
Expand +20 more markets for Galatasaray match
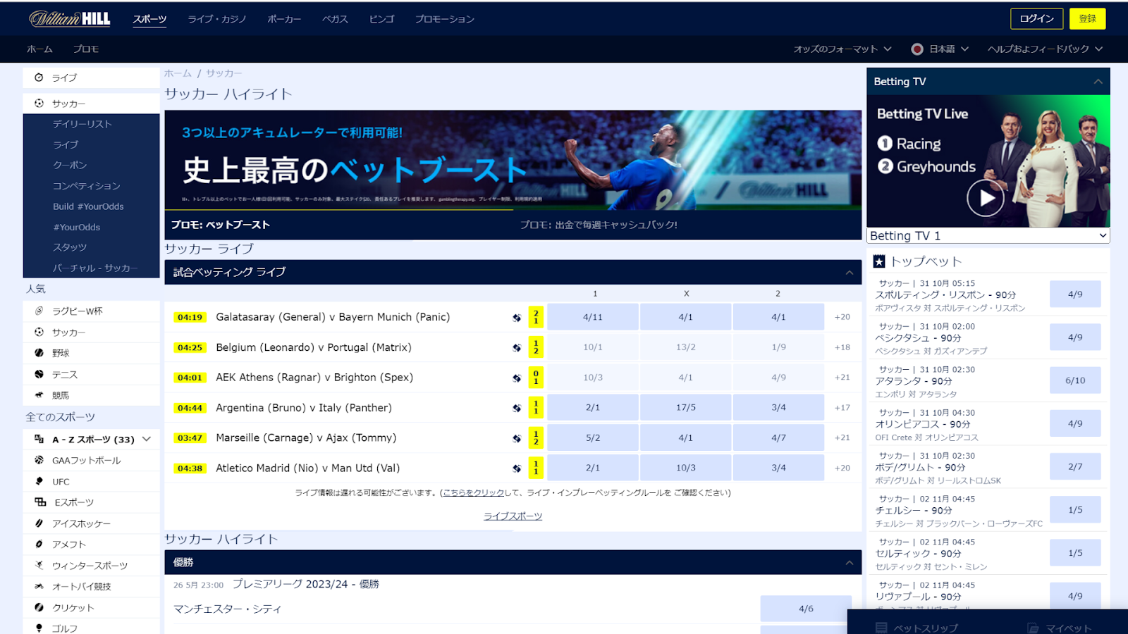(842, 317)
